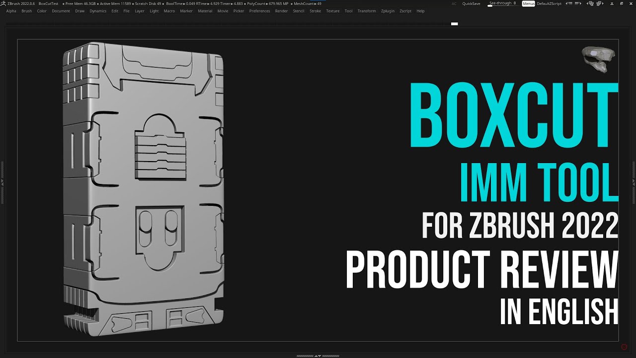This screenshot has height=358, width=636.
Task: Open the Zscript menu
Action: pyautogui.click(x=405, y=11)
